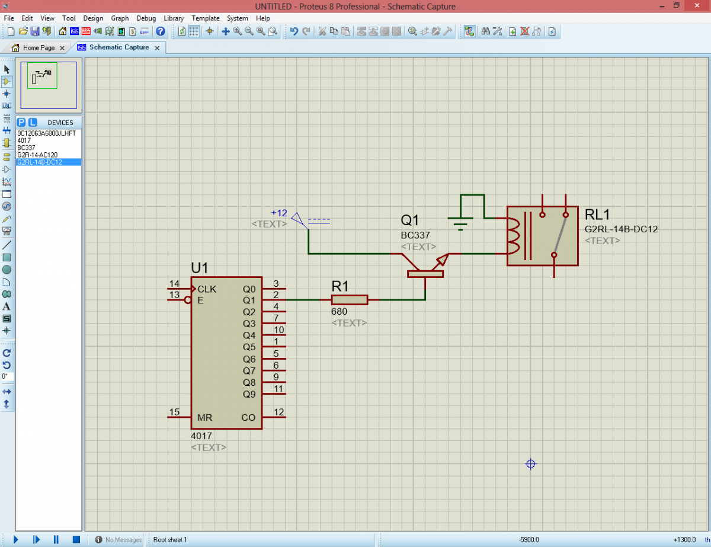The width and height of the screenshot is (711, 547).
Task: Flip component vertically with Y-mirror icon
Action: 7,404
